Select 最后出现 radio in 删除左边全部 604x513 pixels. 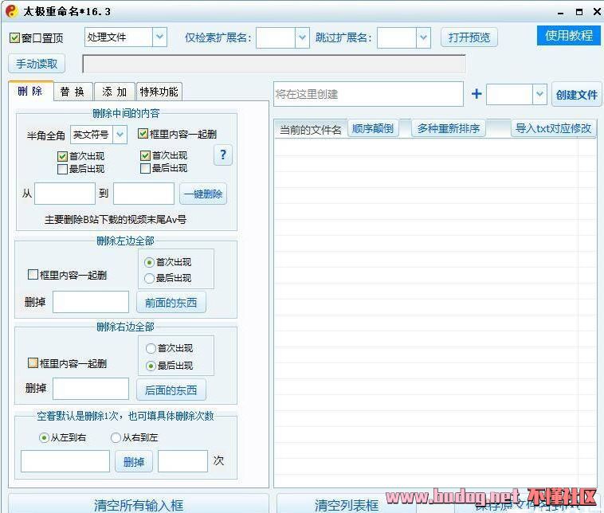coord(150,278)
